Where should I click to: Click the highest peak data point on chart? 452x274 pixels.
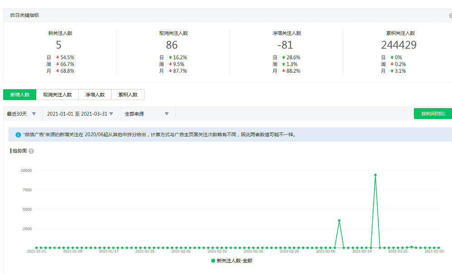point(375,175)
